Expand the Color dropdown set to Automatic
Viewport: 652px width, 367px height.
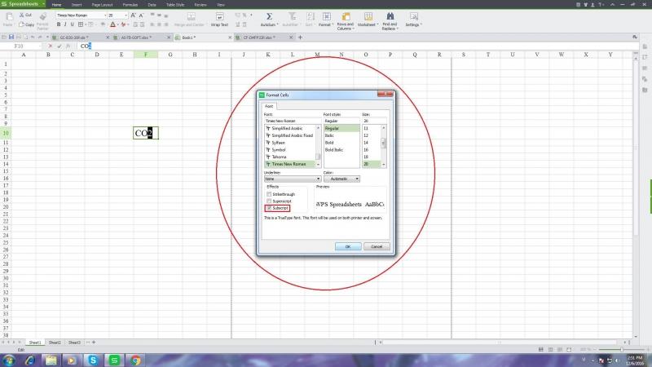341,179
